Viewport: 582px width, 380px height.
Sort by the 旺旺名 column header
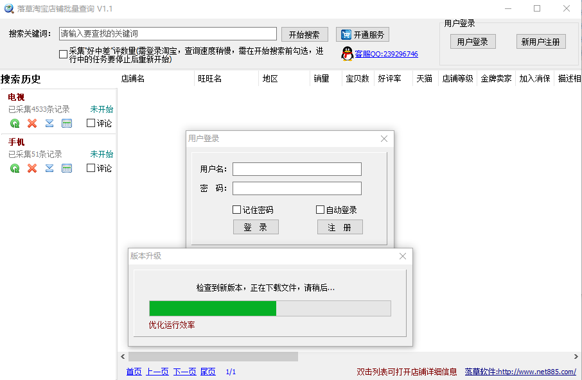(226, 78)
